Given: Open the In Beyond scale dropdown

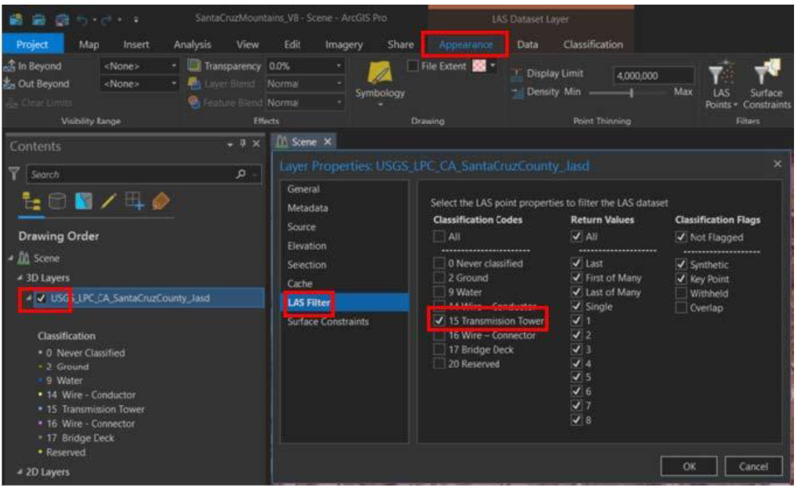Looking at the screenshot, I should click(x=175, y=66).
